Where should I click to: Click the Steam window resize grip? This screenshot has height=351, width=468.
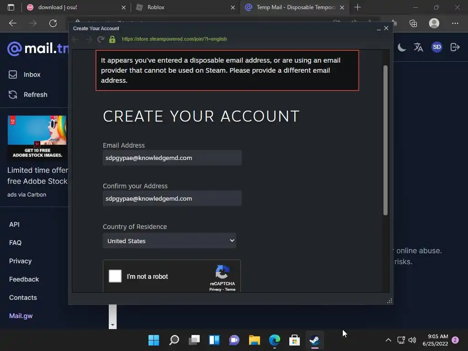click(x=389, y=301)
